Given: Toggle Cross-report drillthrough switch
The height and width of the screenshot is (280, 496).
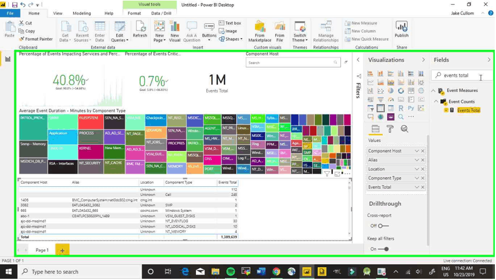Looking at the screenshot, I should point(383,226).
